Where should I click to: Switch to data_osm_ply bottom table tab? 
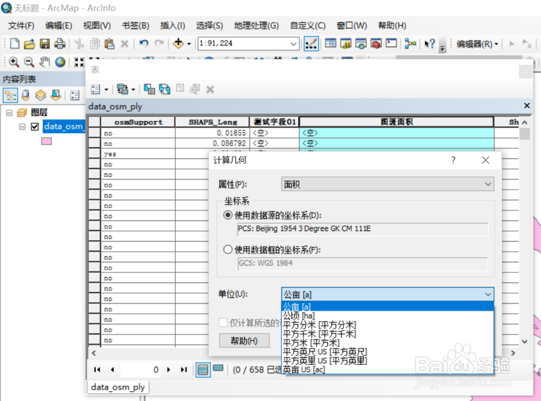pyautogui.click(x=117, y=387)
